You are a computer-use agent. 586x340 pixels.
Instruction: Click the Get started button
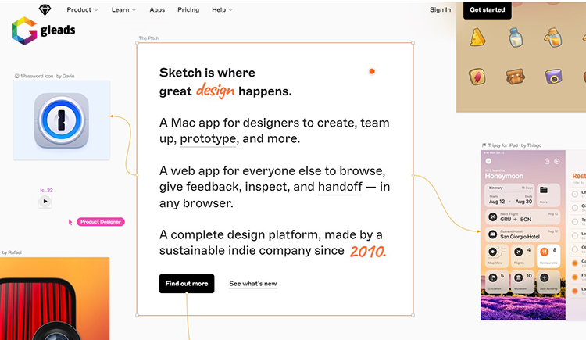[x=488, y=10]
